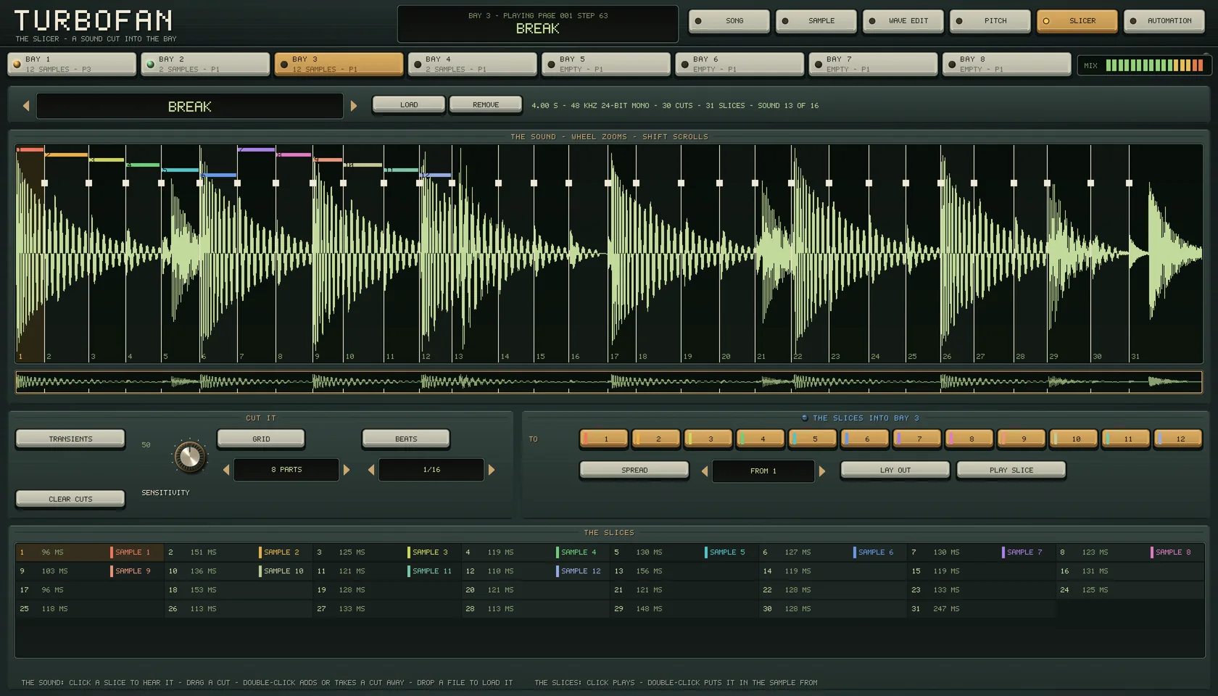Viewport: 1218px width, 696px height.
Task: Lower the FROM 1 value with left arrow
Action: (705, 471)
